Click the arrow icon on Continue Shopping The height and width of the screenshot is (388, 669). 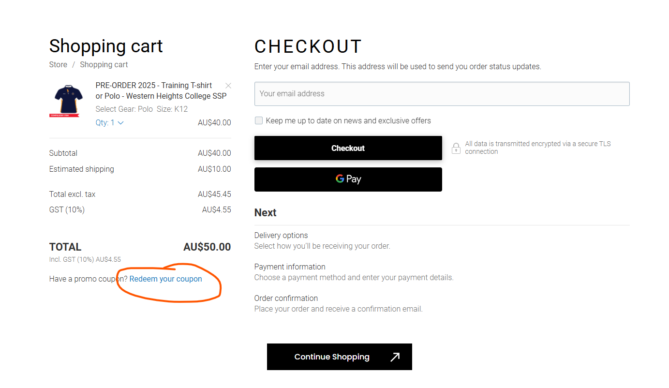tap(395, 357)
